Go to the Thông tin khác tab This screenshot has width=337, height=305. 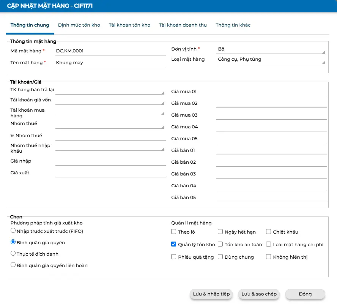233,25
